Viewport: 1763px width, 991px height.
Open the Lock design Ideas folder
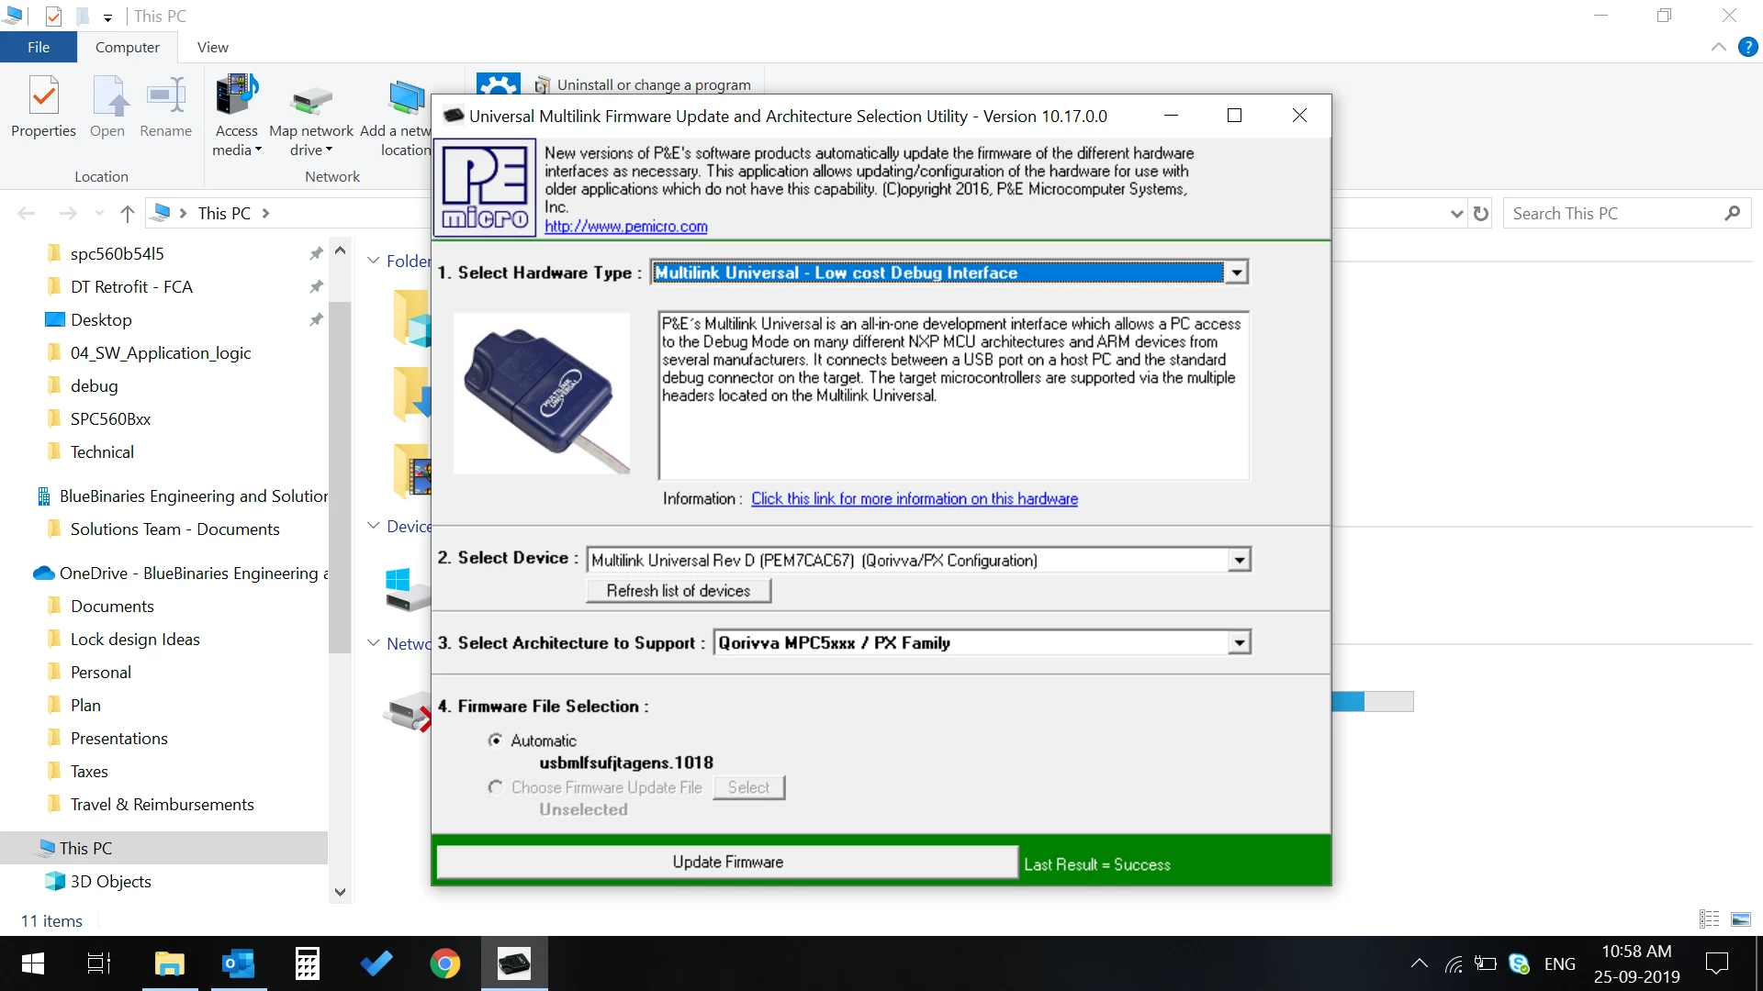pyautogui.click(x=135, y=639)
